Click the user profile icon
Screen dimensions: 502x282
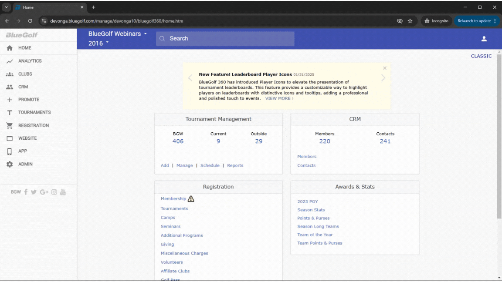(484, 39)
